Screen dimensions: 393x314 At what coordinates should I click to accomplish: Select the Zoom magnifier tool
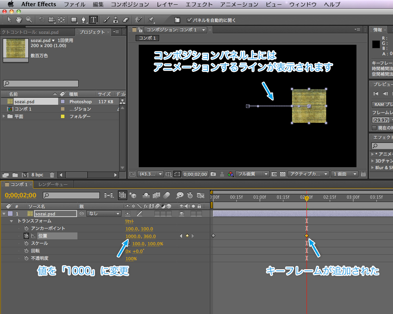tap(29, 19)
